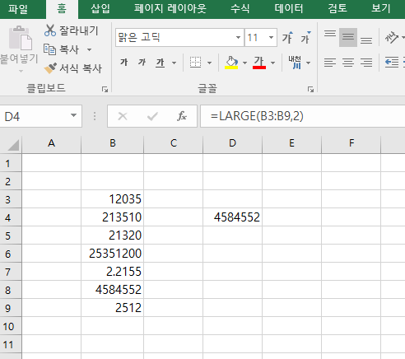405x359 pixels.
Task: Select cell containing 25351200
Action: (x=113, y=254)
